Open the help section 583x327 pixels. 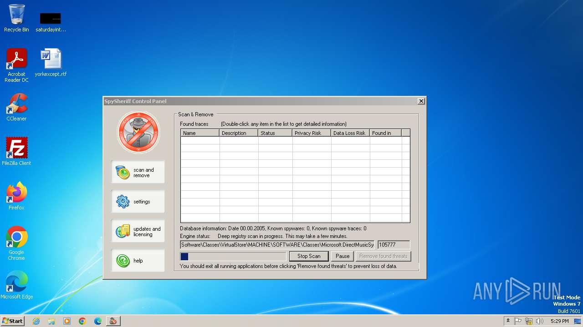click(138, 261)
